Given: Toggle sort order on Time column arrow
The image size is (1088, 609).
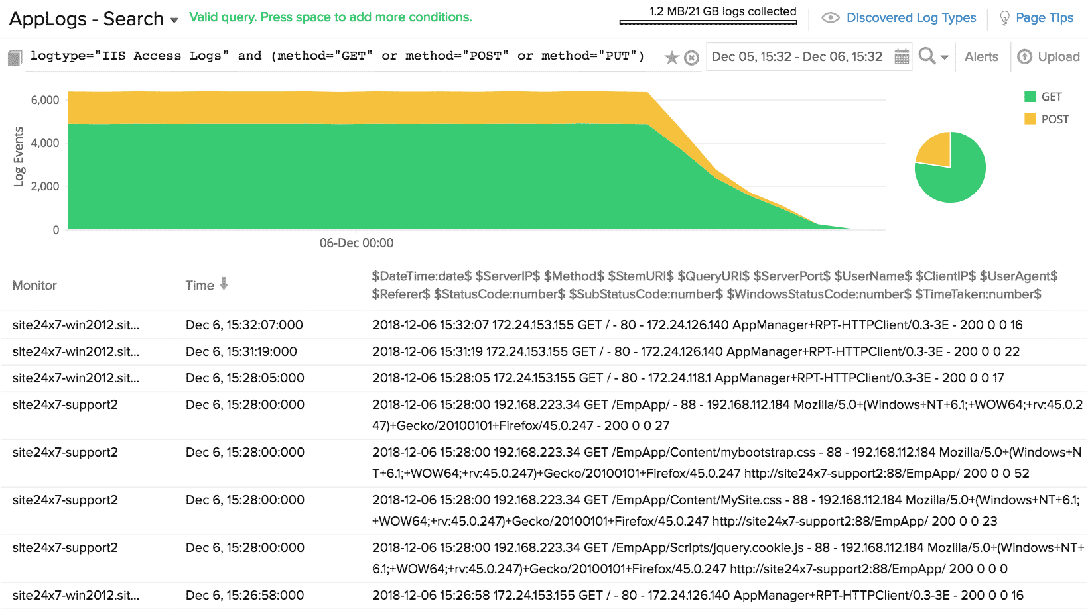Looking at the screenshot, I should [224, 284].
